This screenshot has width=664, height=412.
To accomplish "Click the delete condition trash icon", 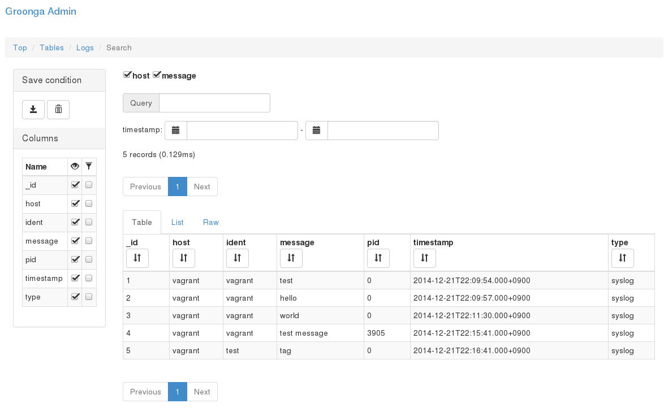I will point(58,109).
